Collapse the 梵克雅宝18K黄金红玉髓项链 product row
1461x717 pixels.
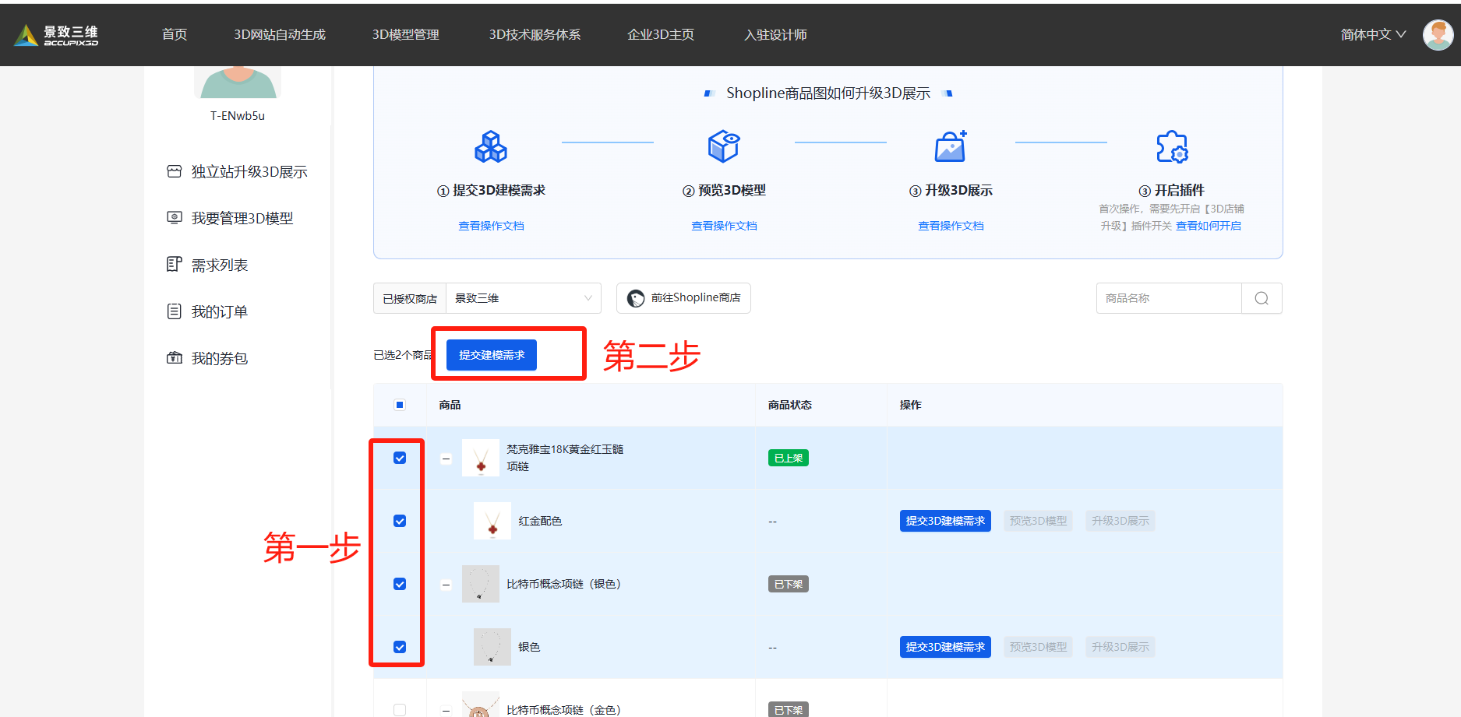click(x=446, y=459)
